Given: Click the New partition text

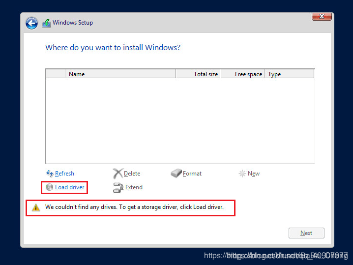Looking at the screenshot, I should [254, 174].
